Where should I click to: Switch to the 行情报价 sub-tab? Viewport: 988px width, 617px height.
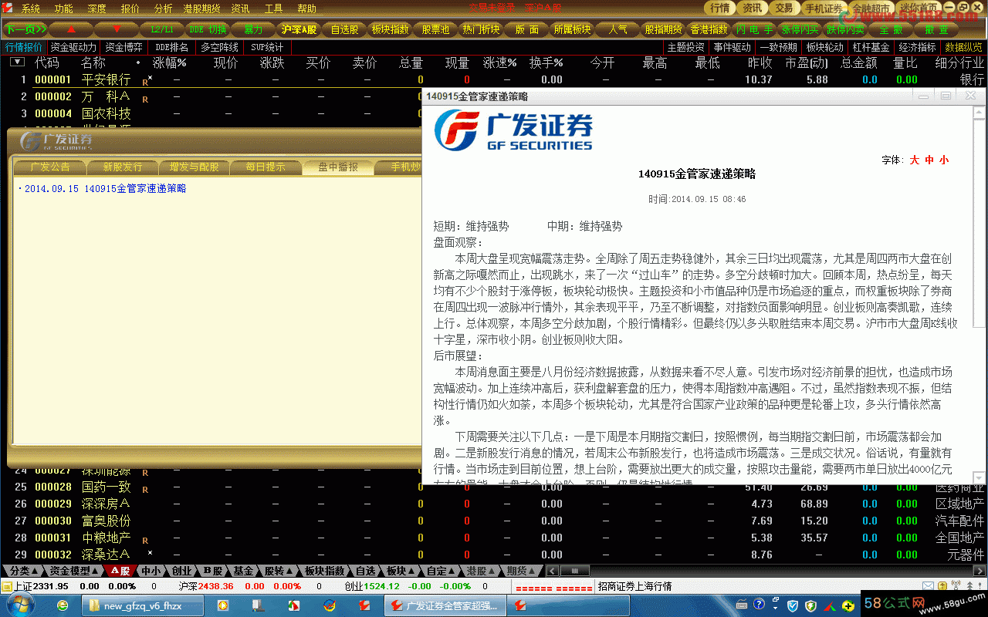[24, 47]
